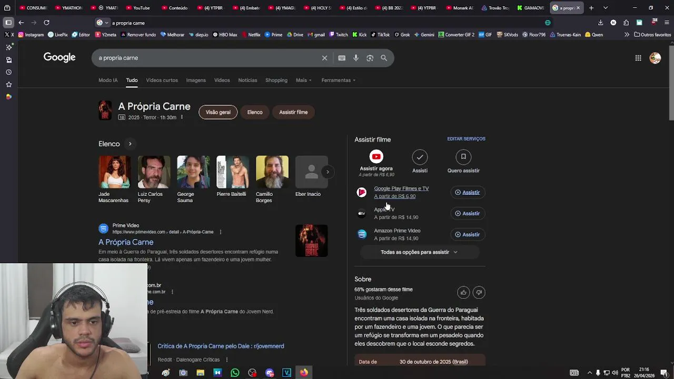The height and width of the screenshot is (379, 674).
Task: Open extensions puzzle icon
Action: pyautogui.click(x=626, y=23)
